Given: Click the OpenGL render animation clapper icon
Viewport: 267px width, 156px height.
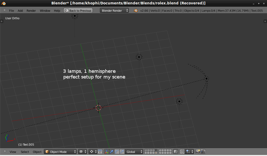Looking at the screenshot, I should click(x=203, y=152).
